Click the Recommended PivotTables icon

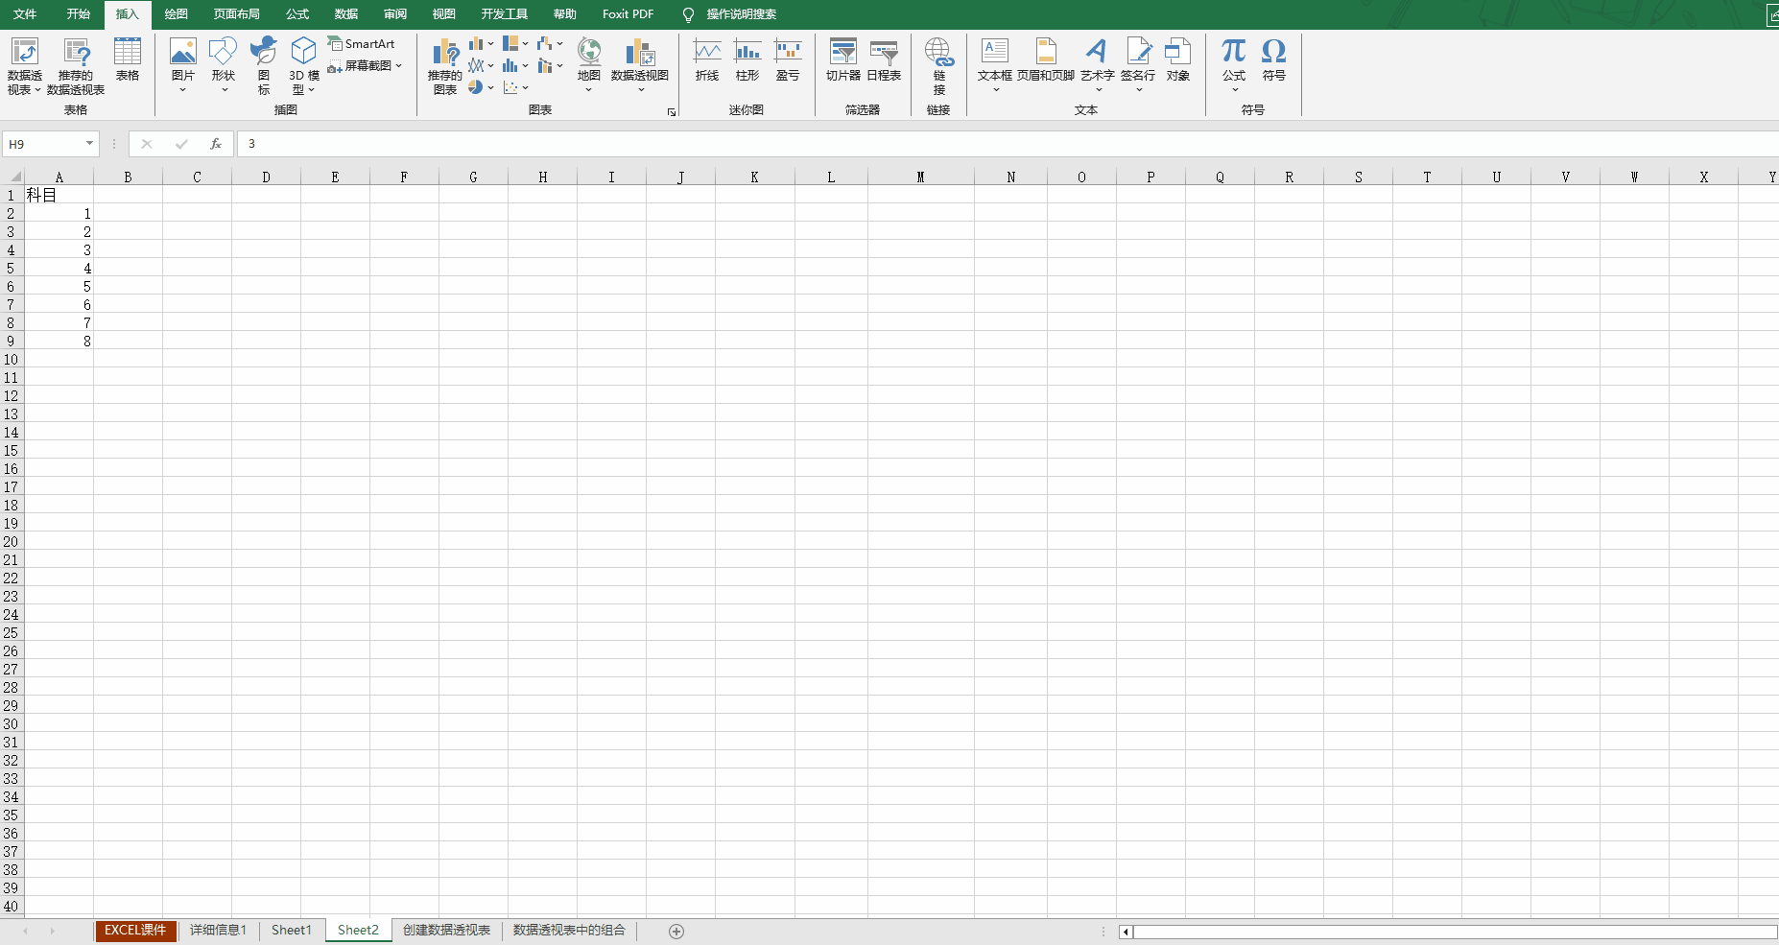point(76,53)
